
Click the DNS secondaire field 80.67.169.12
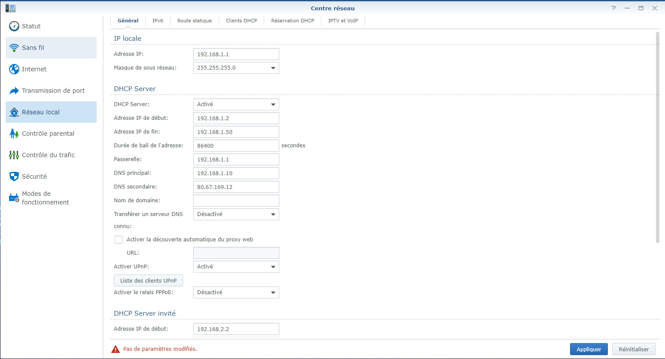(x=236, y=187)
